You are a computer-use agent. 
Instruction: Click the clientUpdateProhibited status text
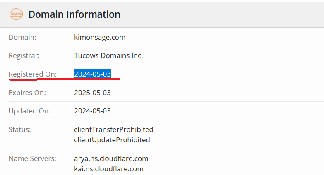pos(112,140)
